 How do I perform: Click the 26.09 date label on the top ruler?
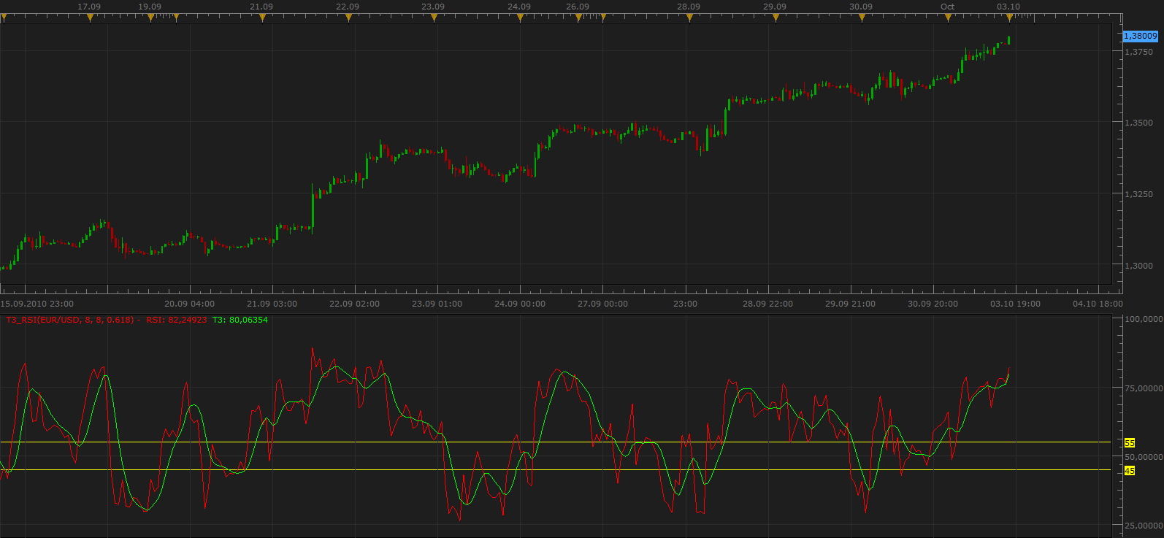point(578,7)
